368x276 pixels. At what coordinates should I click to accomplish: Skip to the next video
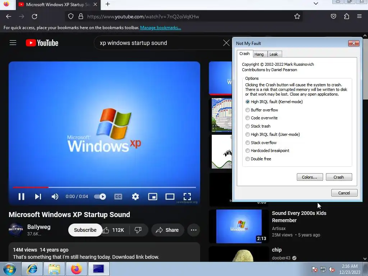point(38,197)
